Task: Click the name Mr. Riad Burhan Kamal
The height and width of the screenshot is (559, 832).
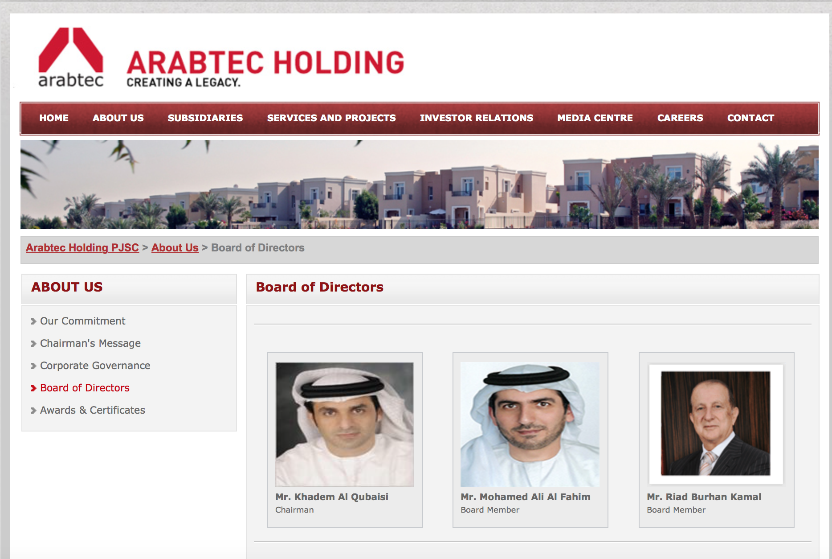Action: pos(704,497)
